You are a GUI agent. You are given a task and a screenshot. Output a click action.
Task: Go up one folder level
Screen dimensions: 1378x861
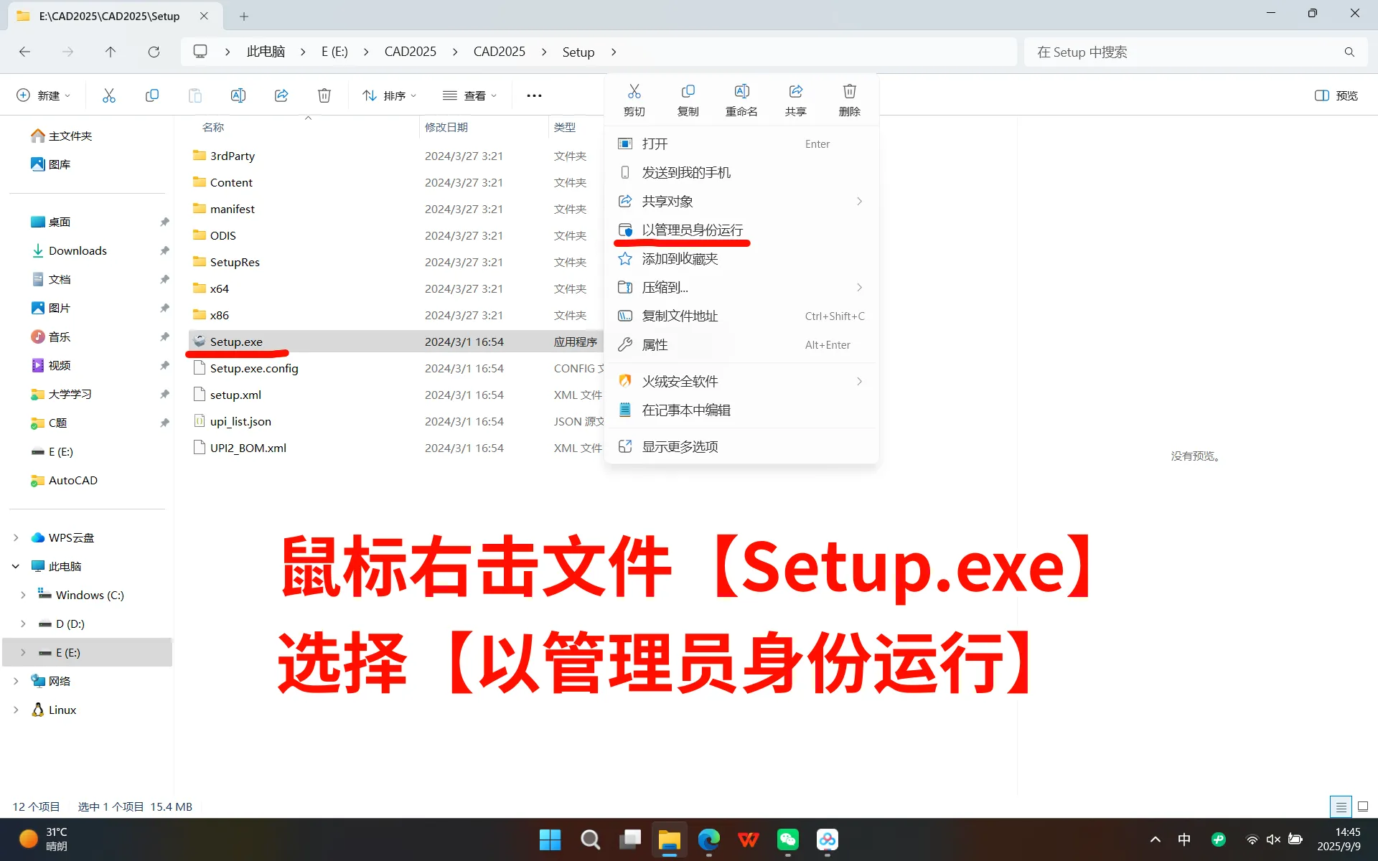pyautogui.click(x=110, y=52)
